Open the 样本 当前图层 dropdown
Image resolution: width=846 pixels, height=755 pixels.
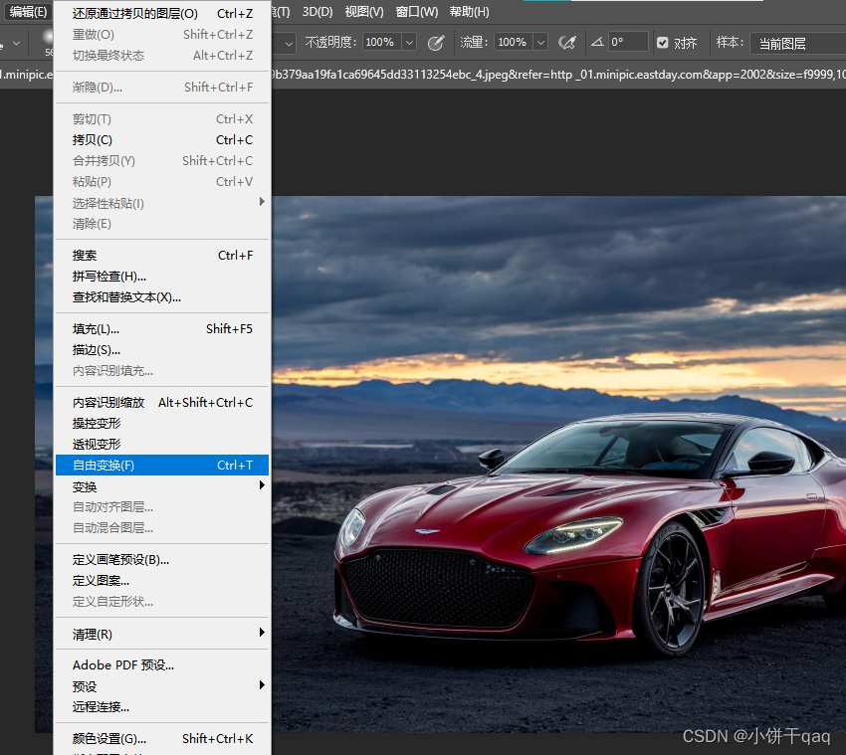point(797,43)
